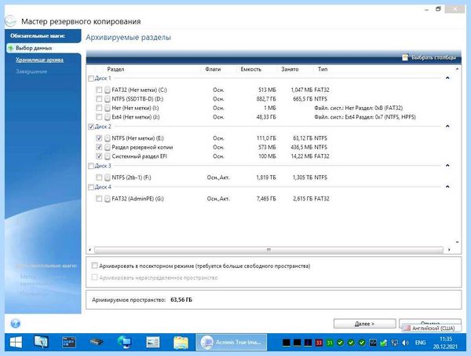Click the Английский (США) language tooltip
This screenshot has width=471, height=356.
[432, 328]
